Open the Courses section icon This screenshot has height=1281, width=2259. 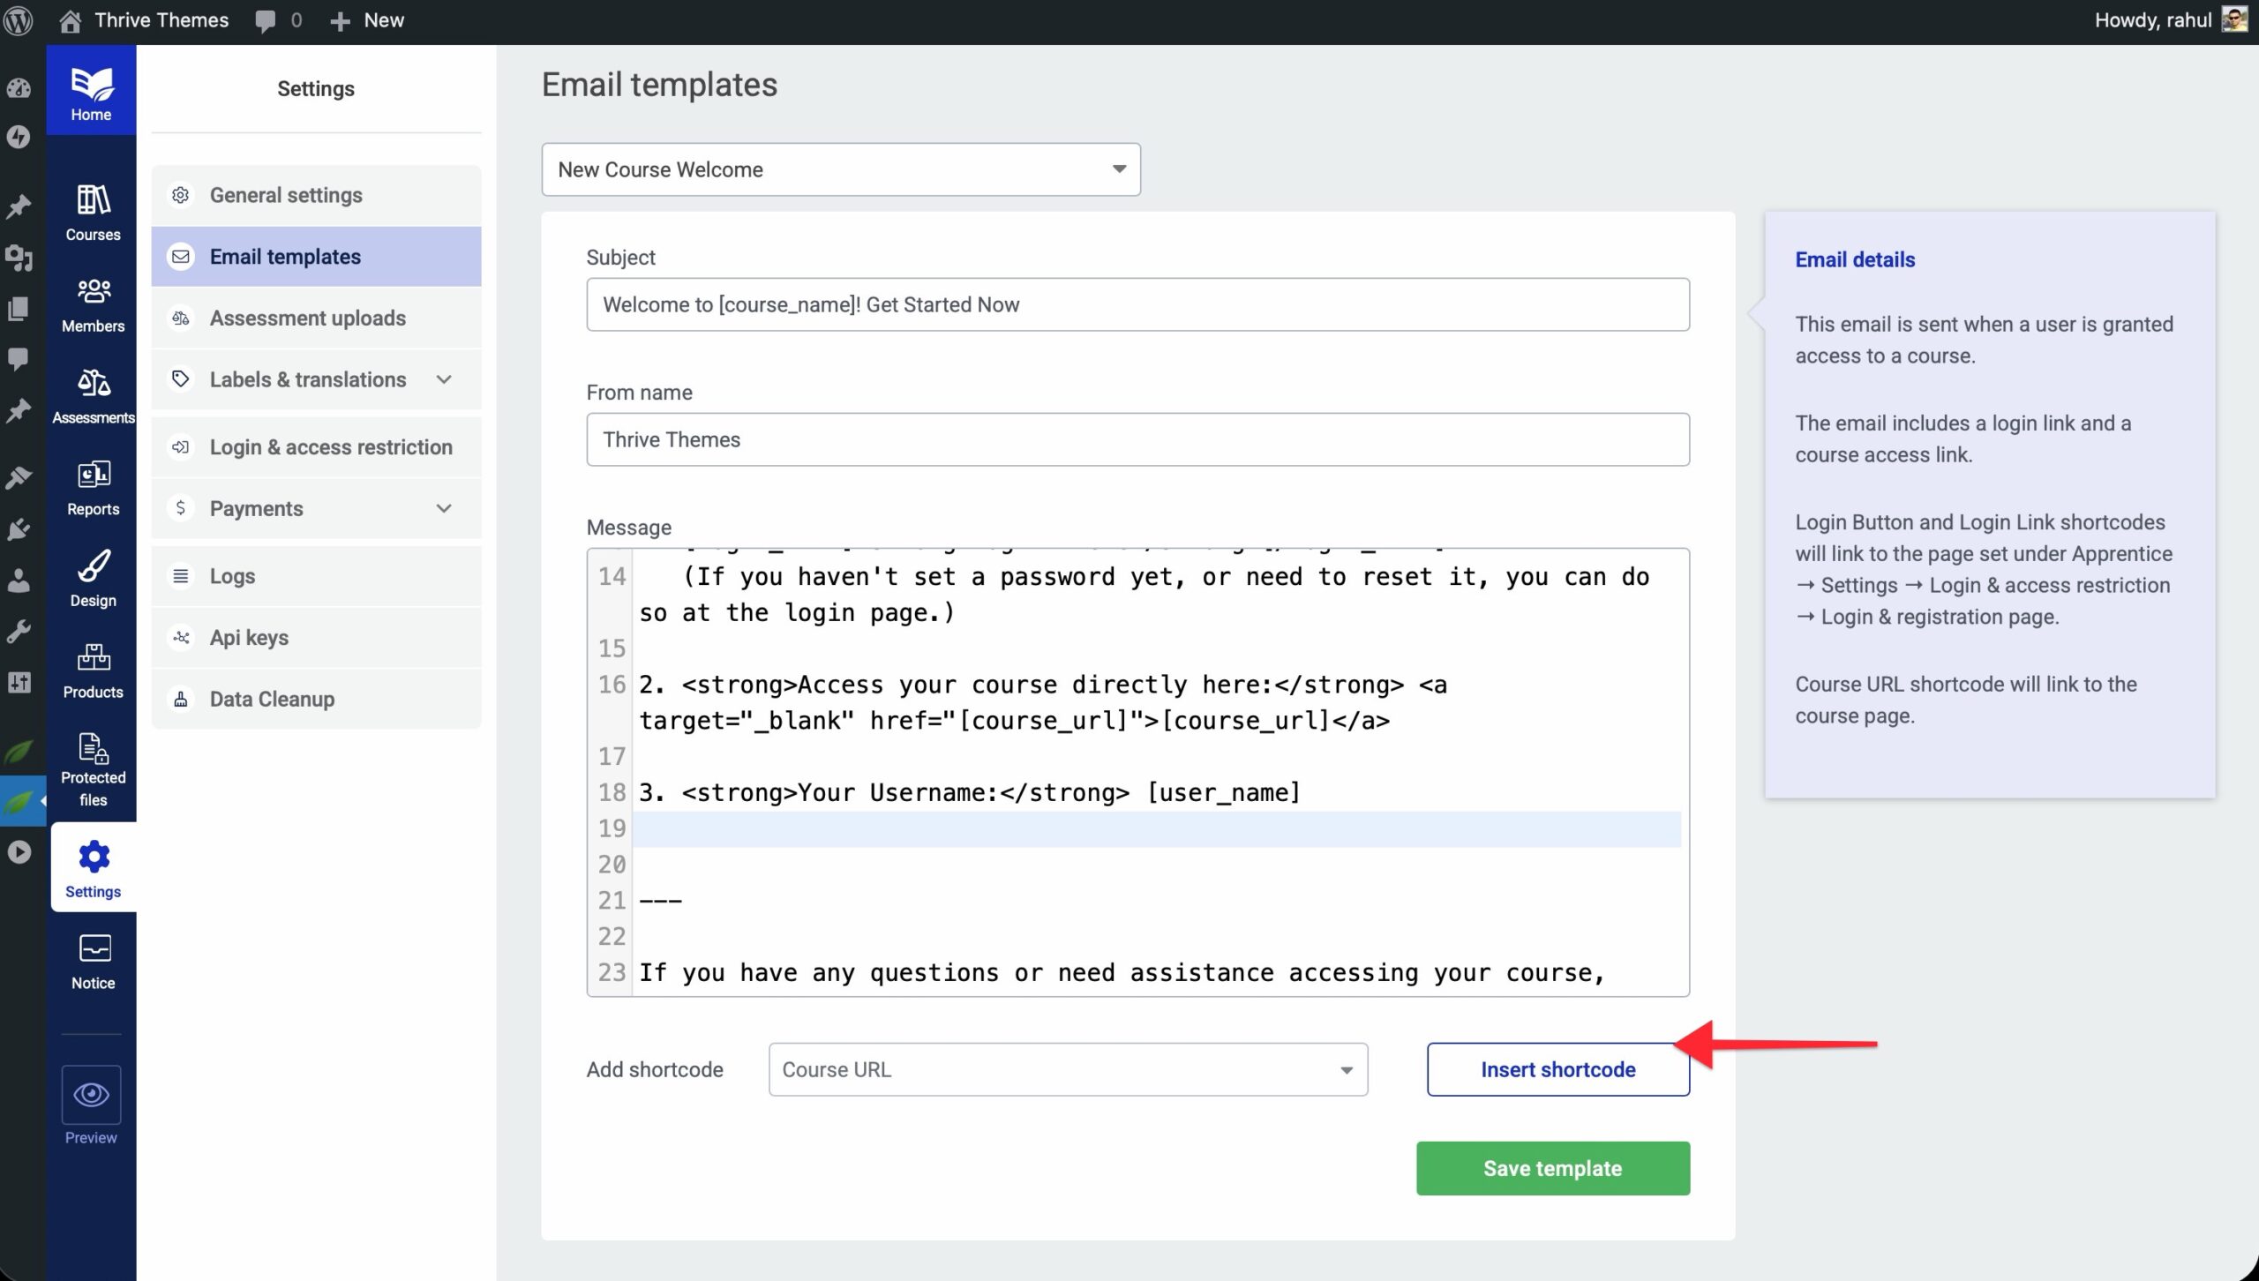93,201
